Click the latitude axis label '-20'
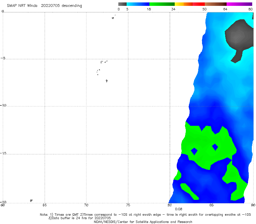The width and height of the screenshot is (256, 224). [3, 202]
